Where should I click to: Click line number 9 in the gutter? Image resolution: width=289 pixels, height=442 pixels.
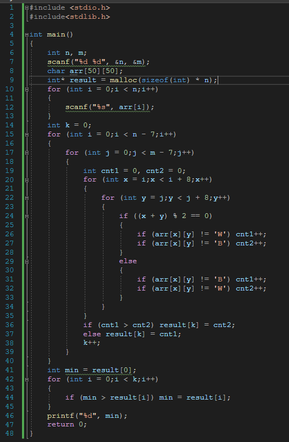(x=12, y=80)
